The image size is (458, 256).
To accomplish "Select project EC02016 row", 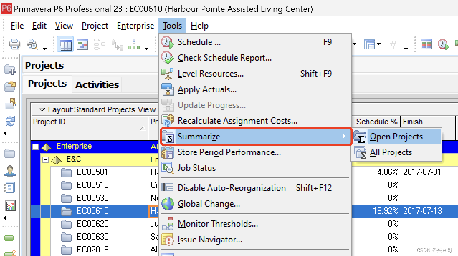I will click(92, 250).
